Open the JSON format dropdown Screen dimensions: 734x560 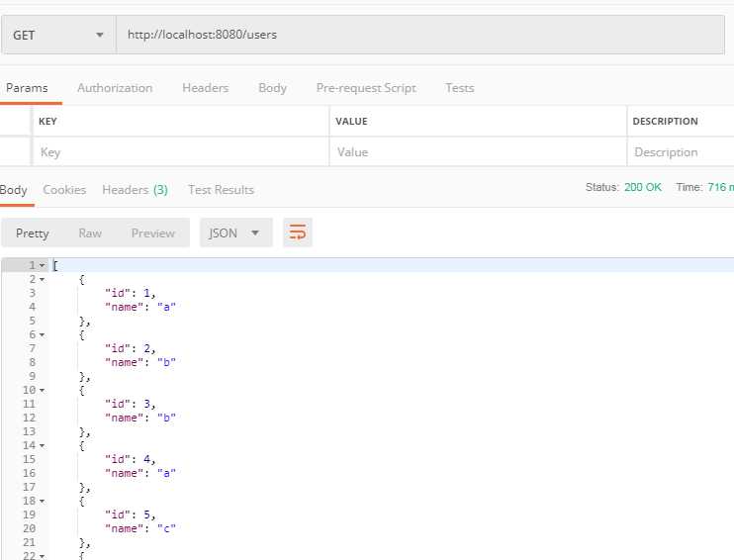(235, 233)
